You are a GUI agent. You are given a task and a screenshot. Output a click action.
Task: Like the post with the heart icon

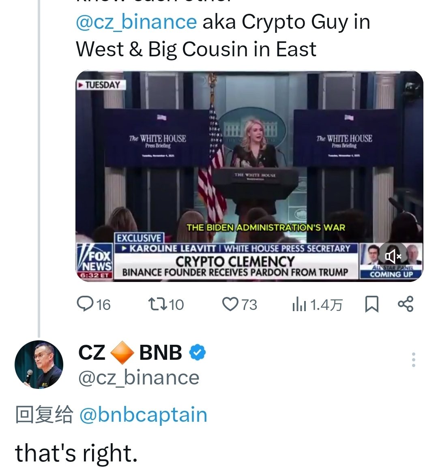tap(230, 304)
